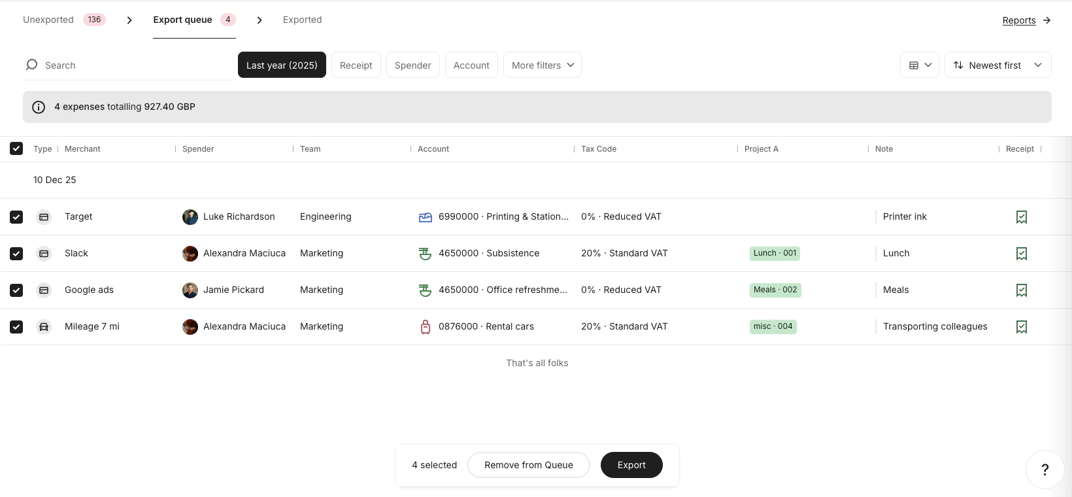The image size is (1072, 497).
Task: Open the Receipt filter
Action: (356, 65)
